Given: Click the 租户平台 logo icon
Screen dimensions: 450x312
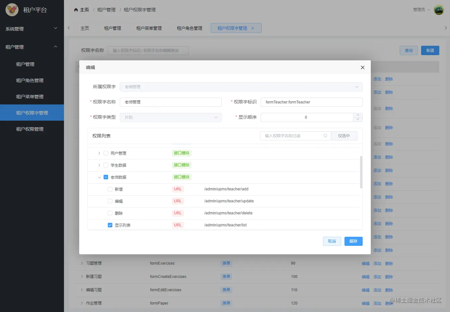Looking at the screenshot, I should 12,10.
